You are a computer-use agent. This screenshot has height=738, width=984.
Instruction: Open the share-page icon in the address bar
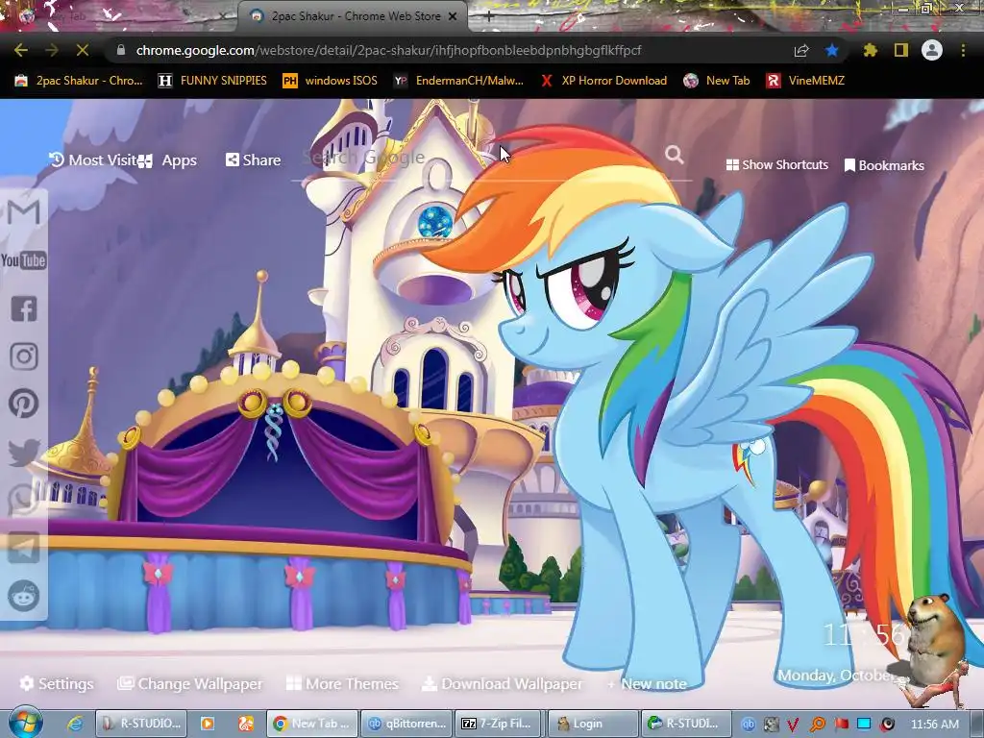pos(801,50)
